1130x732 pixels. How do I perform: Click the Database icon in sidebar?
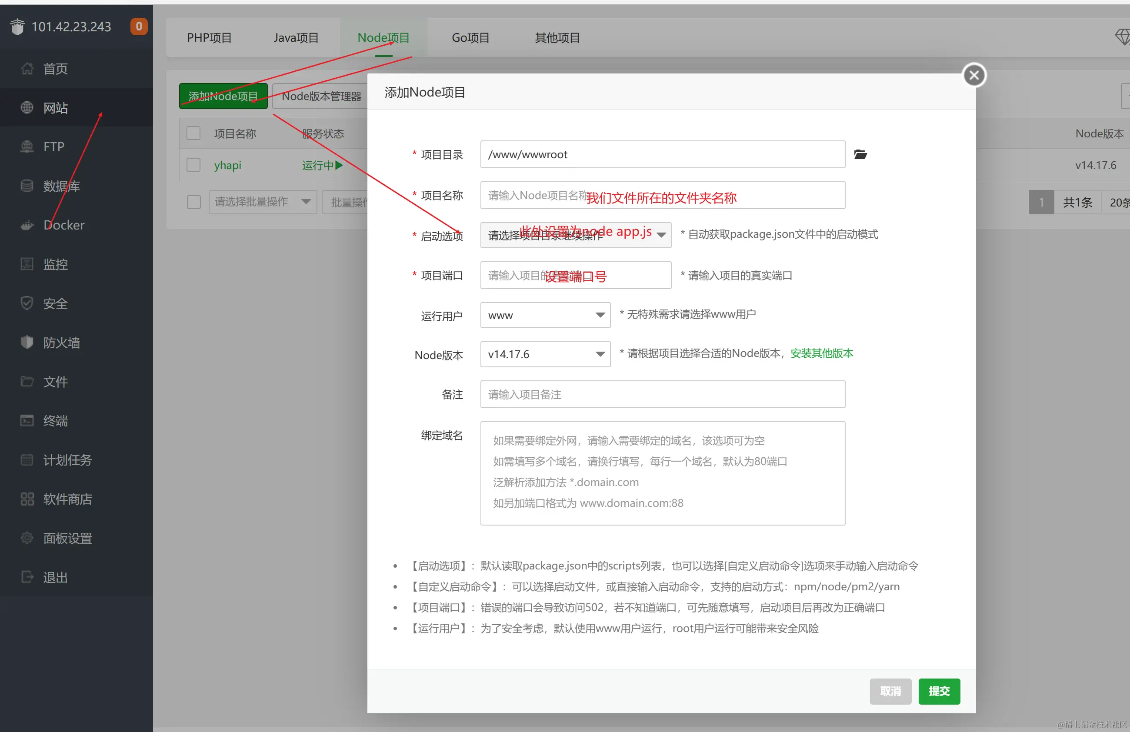pos(27,186)
